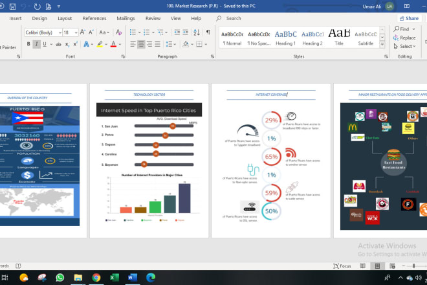Viewport: 427px width, 285px height.
Task: Click Replace in Editing group
Action: [404, 38]
